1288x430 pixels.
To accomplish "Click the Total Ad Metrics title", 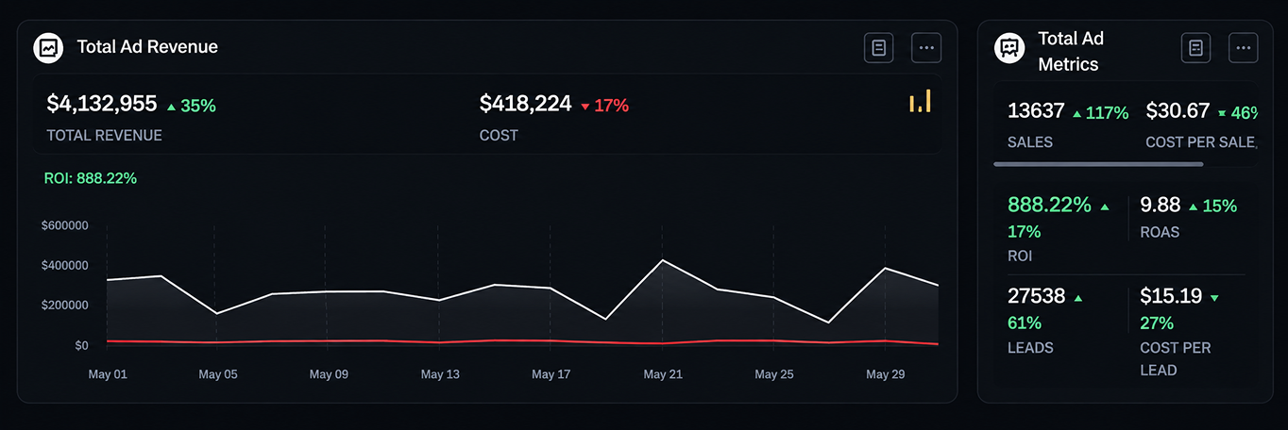I will (x=1071, y=51).
